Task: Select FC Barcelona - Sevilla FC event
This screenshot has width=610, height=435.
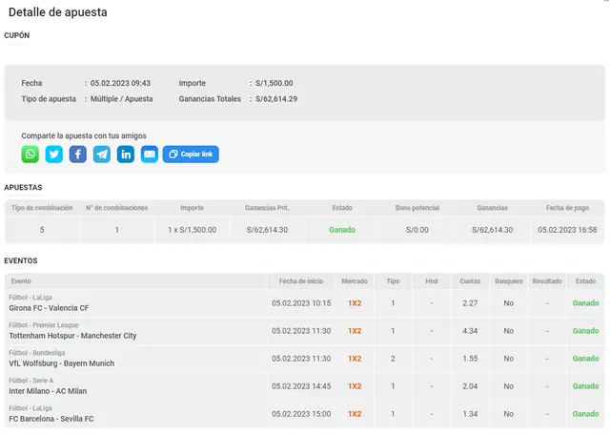Action: pyautogui.click(x=51, y=419)
